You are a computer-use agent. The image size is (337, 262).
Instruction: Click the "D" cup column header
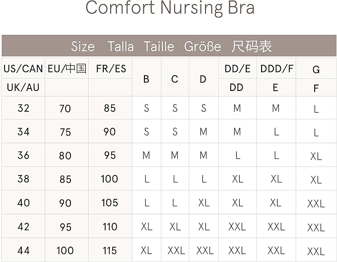pos(203,79)
